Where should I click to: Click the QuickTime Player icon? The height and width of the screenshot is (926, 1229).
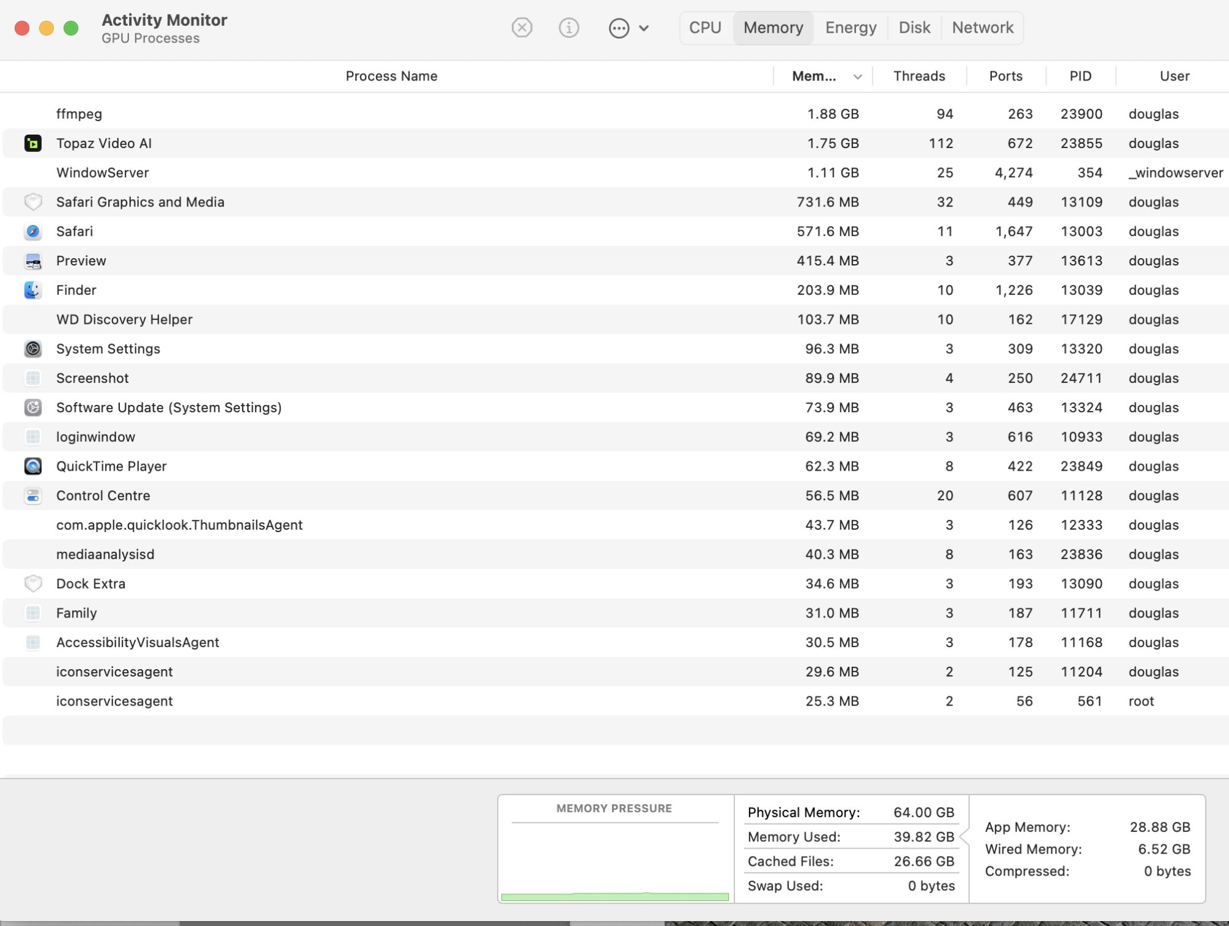33,466
